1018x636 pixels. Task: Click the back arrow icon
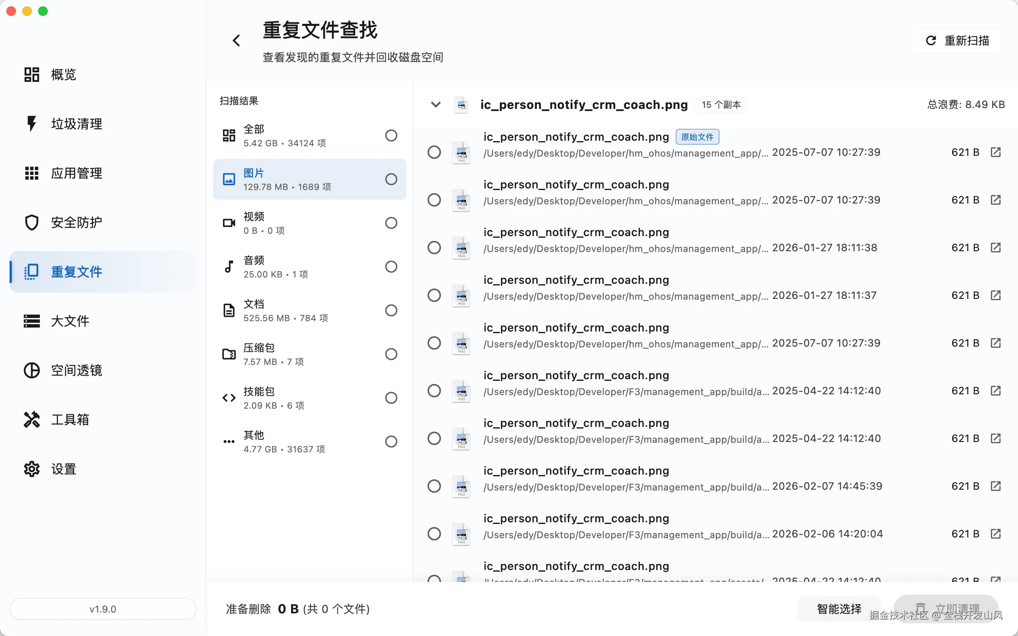(x=237, y=41)
